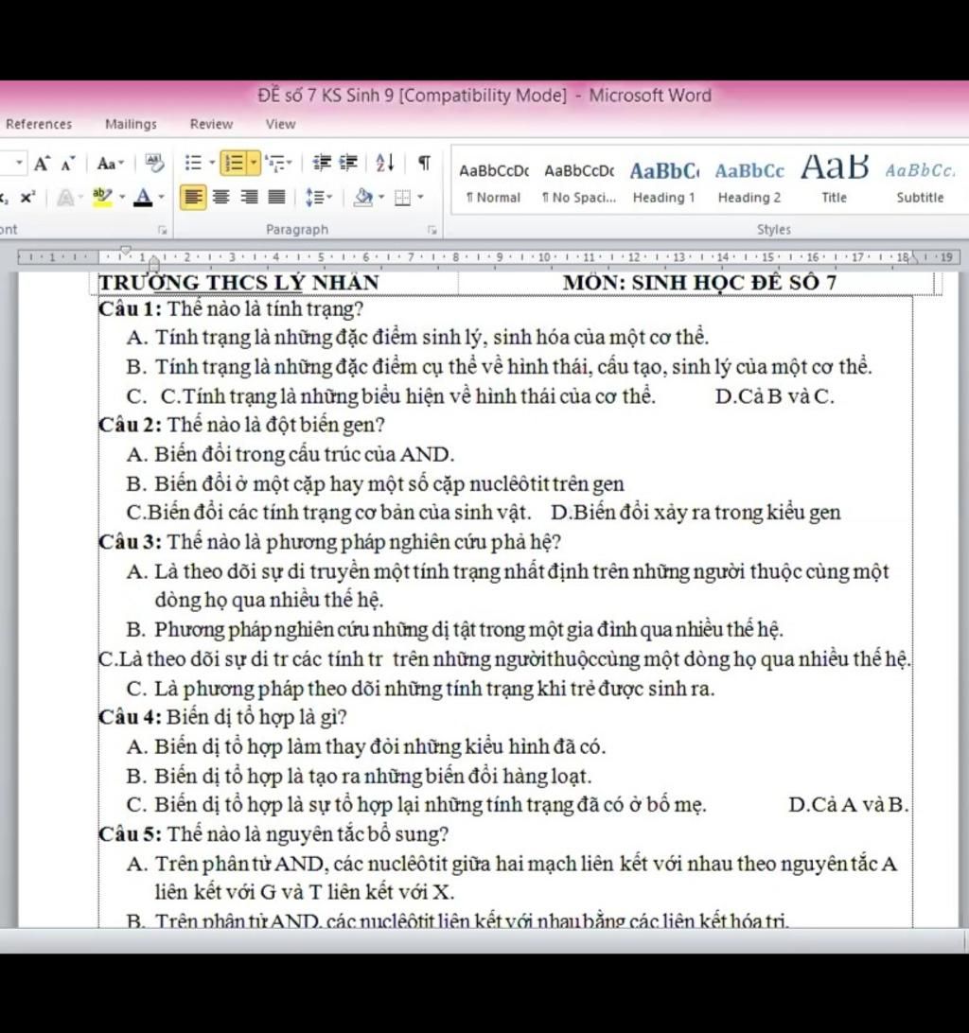969x1033 pixels.
Task: Click the Justify alignment icon
Action: pos(275,198)
